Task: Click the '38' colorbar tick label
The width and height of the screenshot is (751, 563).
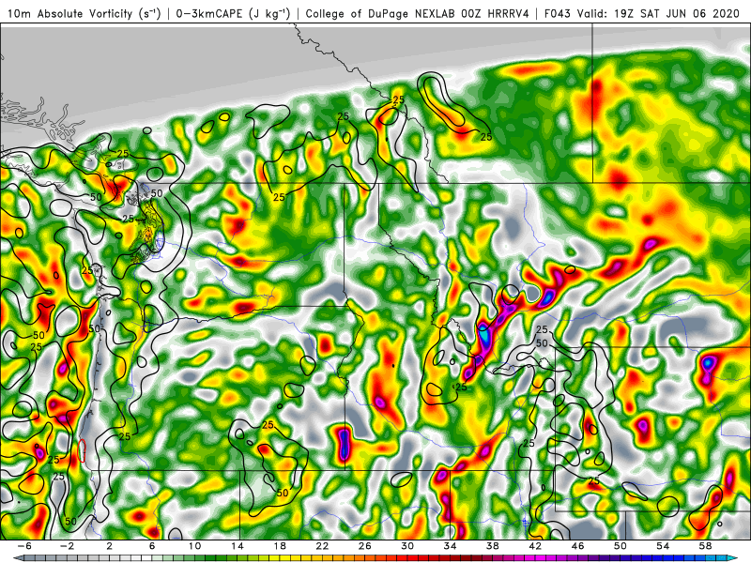Action: [x=493, y=546]
